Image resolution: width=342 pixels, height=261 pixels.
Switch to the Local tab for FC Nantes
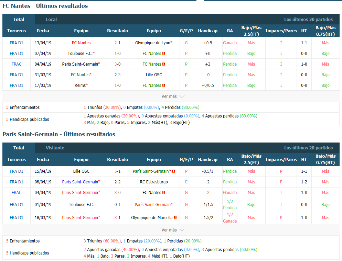click(x=51, y=19)
